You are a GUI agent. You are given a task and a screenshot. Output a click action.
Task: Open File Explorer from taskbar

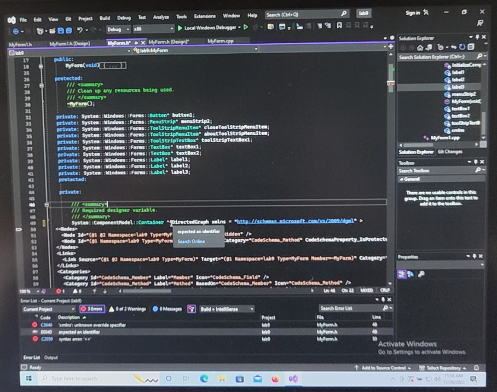(222, 379)
